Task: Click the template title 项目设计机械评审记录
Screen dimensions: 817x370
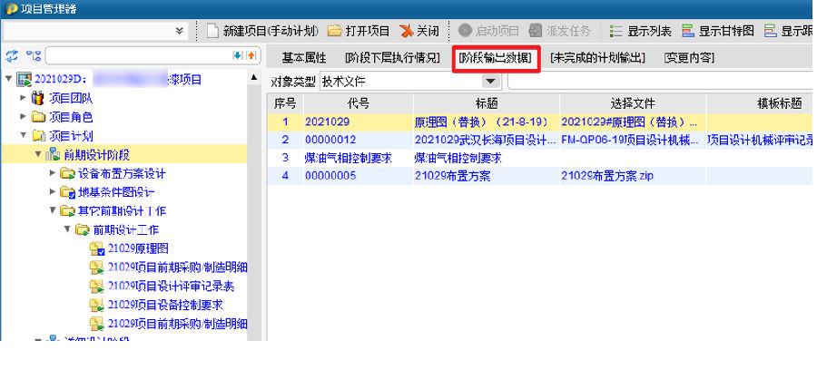Action: point(762,140)
